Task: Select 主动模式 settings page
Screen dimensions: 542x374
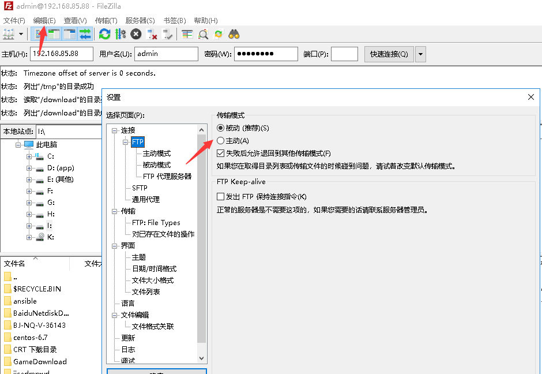Action: (x=157, y=154)
